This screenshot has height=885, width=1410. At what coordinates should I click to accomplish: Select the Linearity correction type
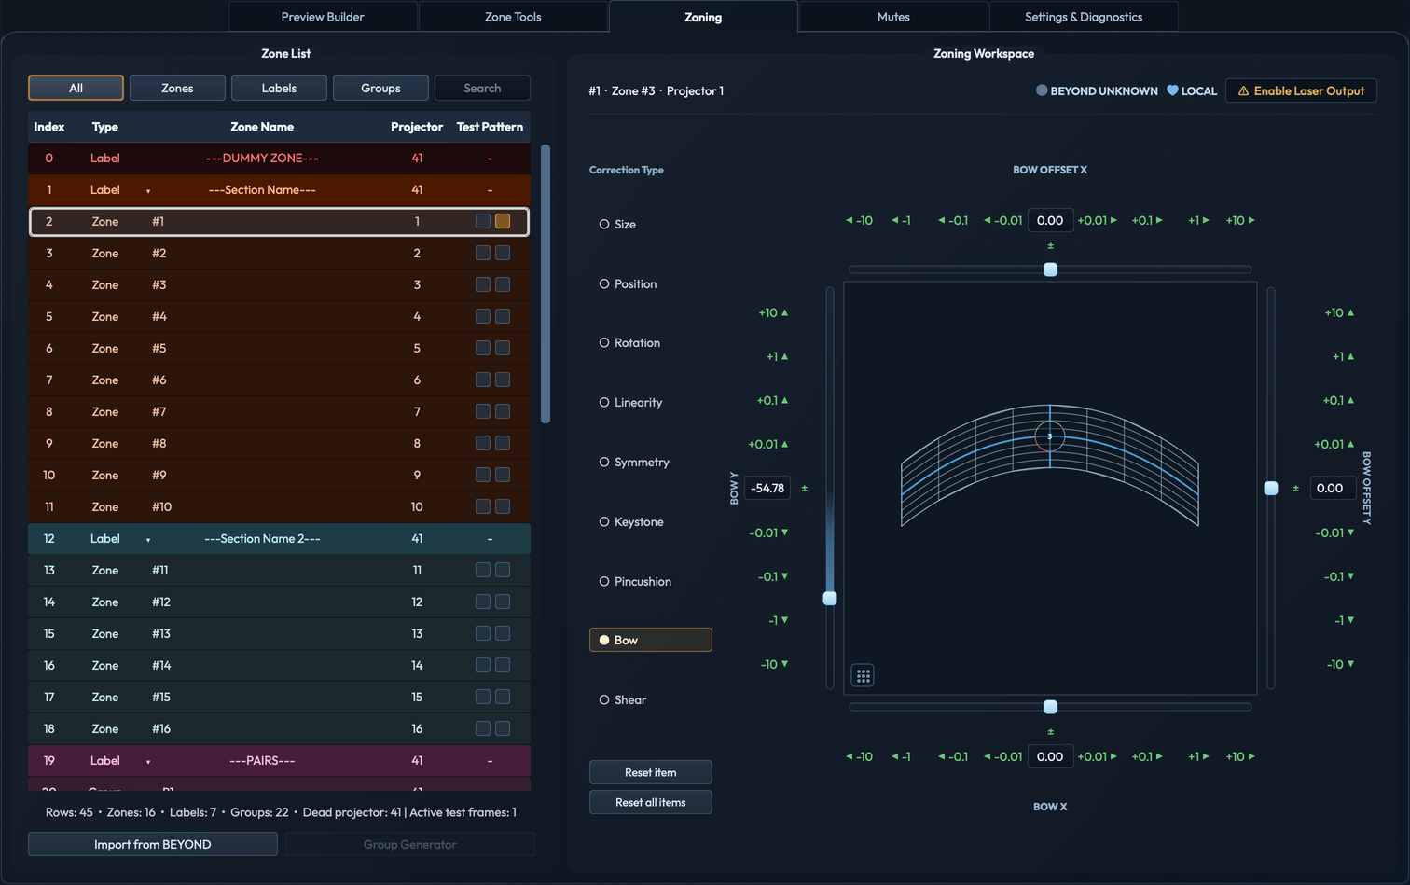click(630, 403)
